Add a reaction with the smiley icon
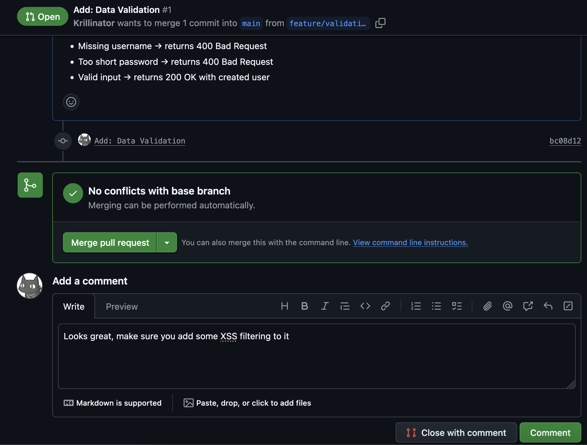The image size is (587, 445). click(x=71, y=102)
